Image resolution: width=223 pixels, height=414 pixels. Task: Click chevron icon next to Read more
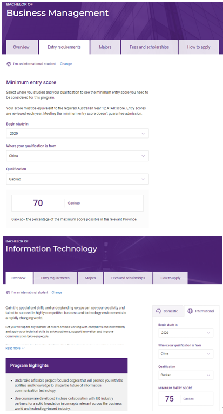click(x=23, y=349)
